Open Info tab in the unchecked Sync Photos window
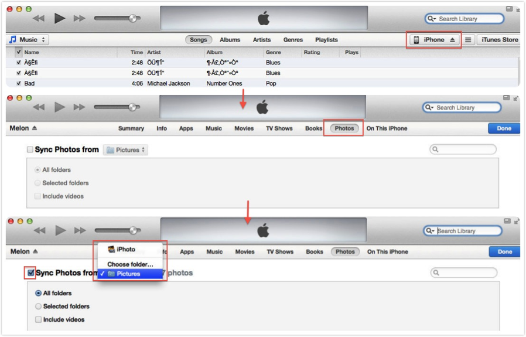This screenshot has width=526, height=337. (161, 128)
